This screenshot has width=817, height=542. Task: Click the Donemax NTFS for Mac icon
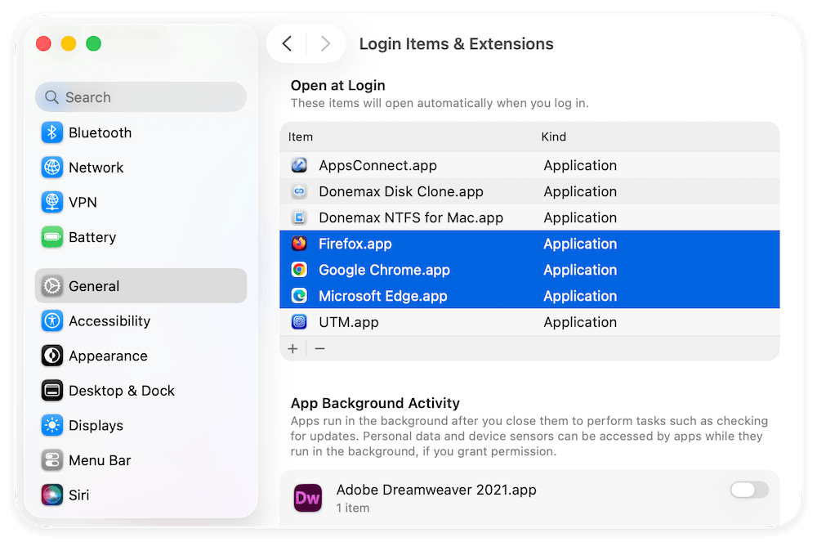tap(299, 217)
